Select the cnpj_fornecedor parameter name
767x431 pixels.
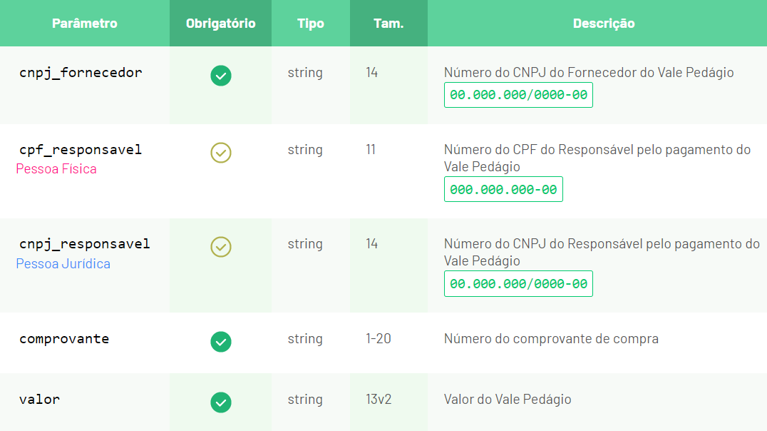pyautogui.click(x=81, y=73)
